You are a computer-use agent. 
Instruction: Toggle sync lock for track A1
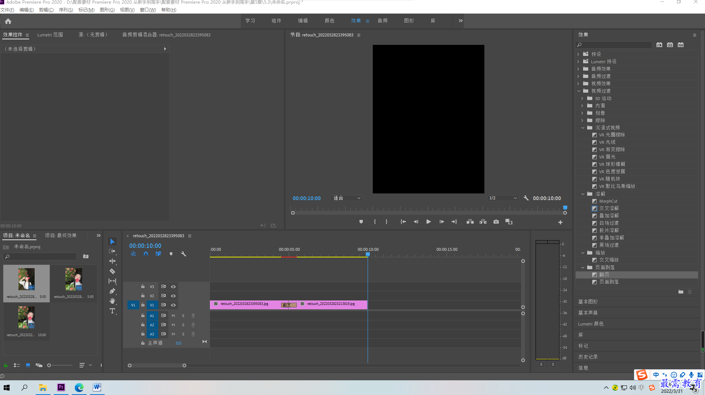tap(163, 316)
